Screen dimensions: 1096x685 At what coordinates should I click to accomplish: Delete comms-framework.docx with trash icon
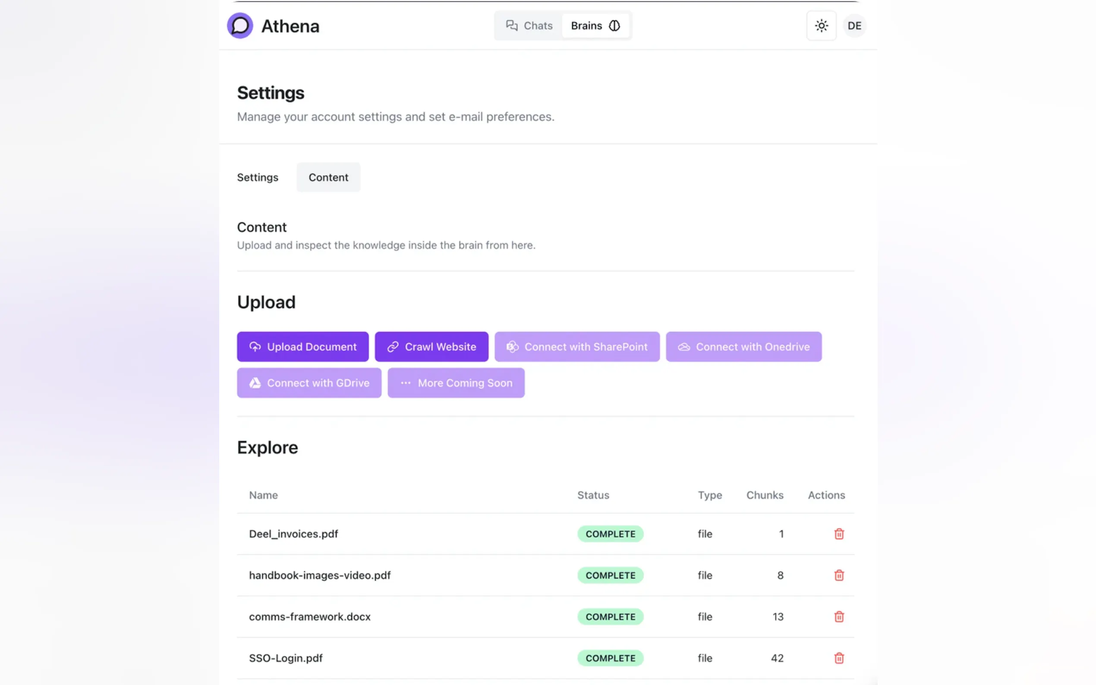(x=839, y=616)
